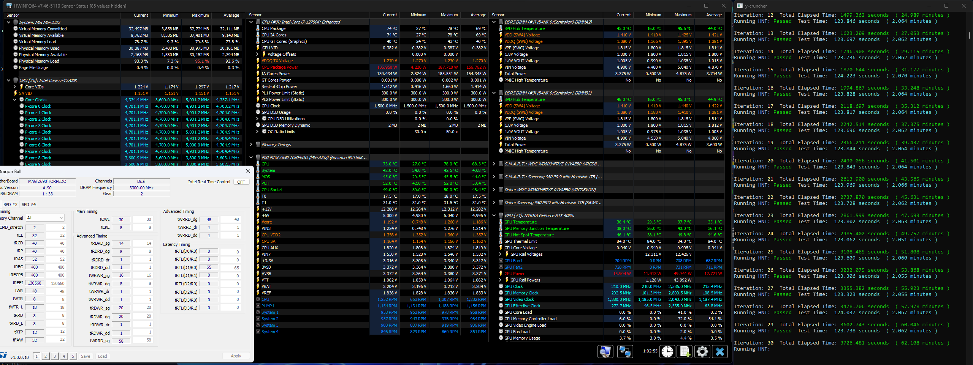Click the P-core 0 Clock icon

coord(22,106)
